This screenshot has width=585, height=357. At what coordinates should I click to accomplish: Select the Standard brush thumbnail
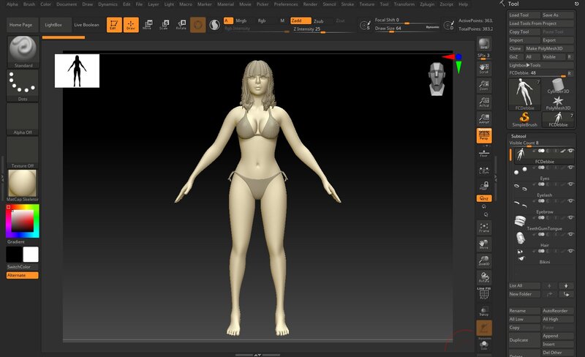coord(22,49)
